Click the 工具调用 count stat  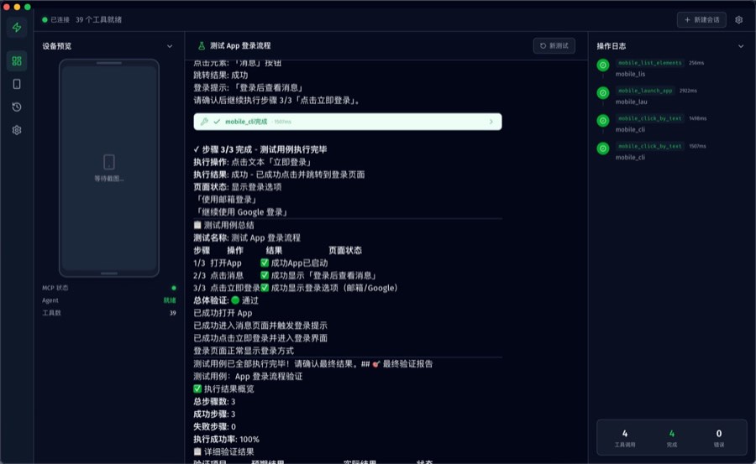click(x=625, y=438)
